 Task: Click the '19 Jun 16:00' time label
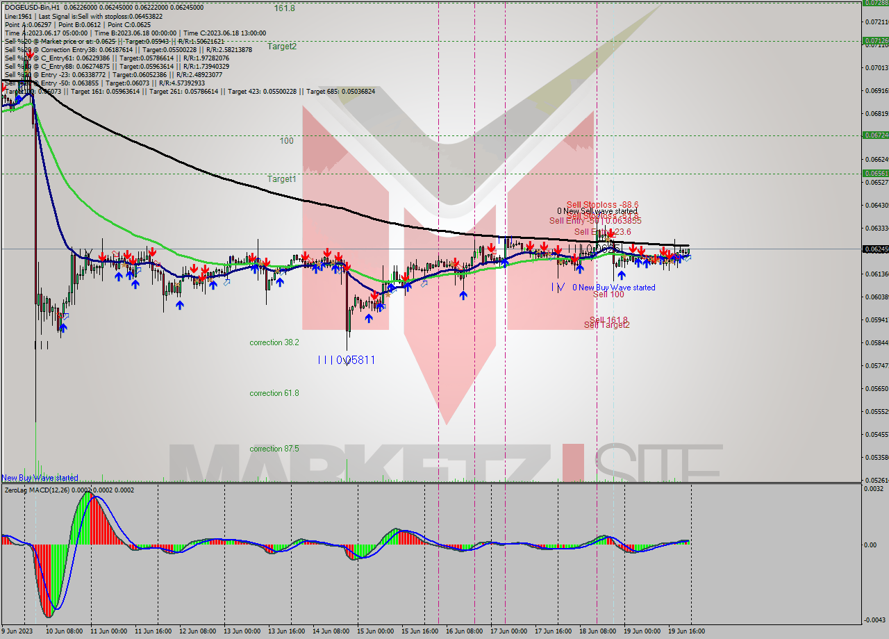tap(686, 631)
